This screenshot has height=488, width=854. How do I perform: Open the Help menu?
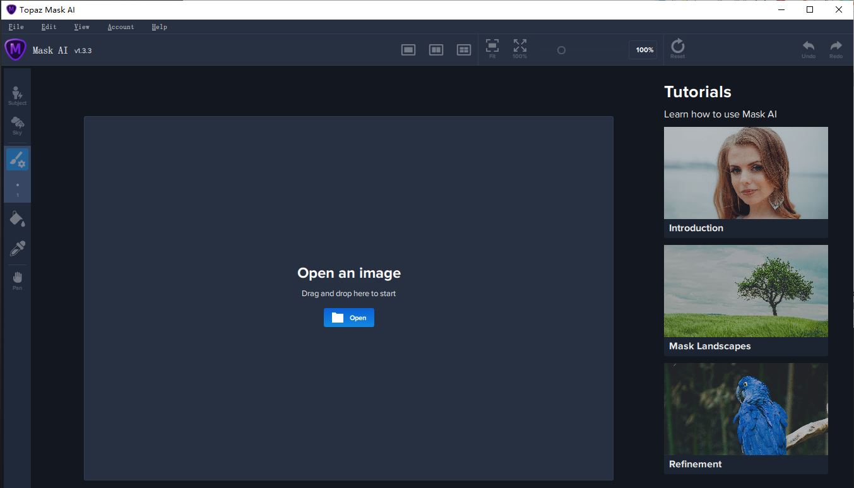159,27
